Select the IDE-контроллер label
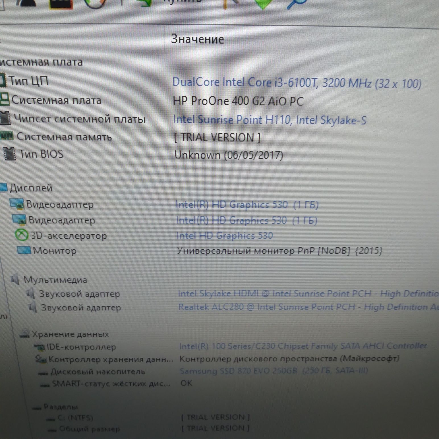 (x=81, y=347)
